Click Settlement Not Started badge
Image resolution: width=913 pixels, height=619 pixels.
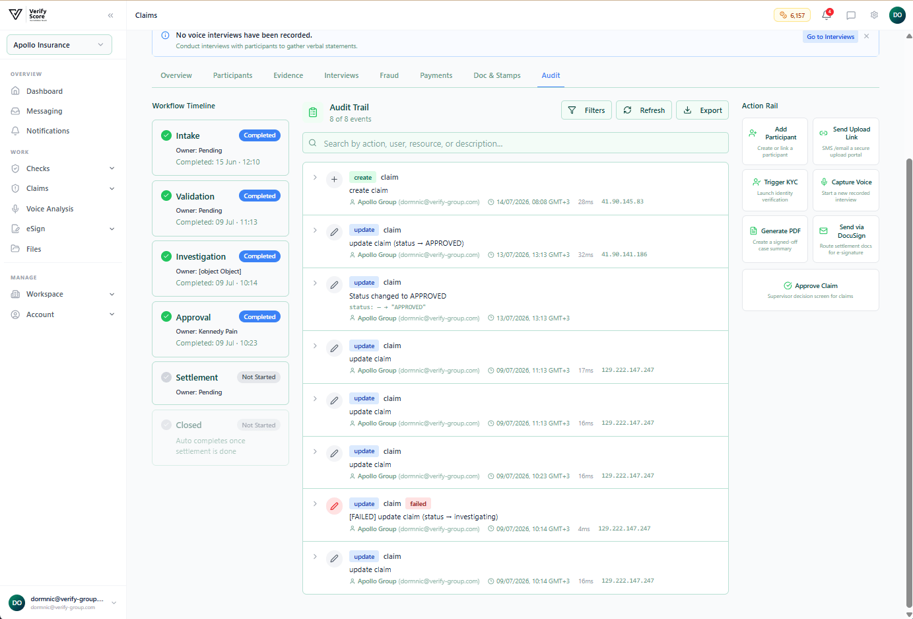[259, 377]
